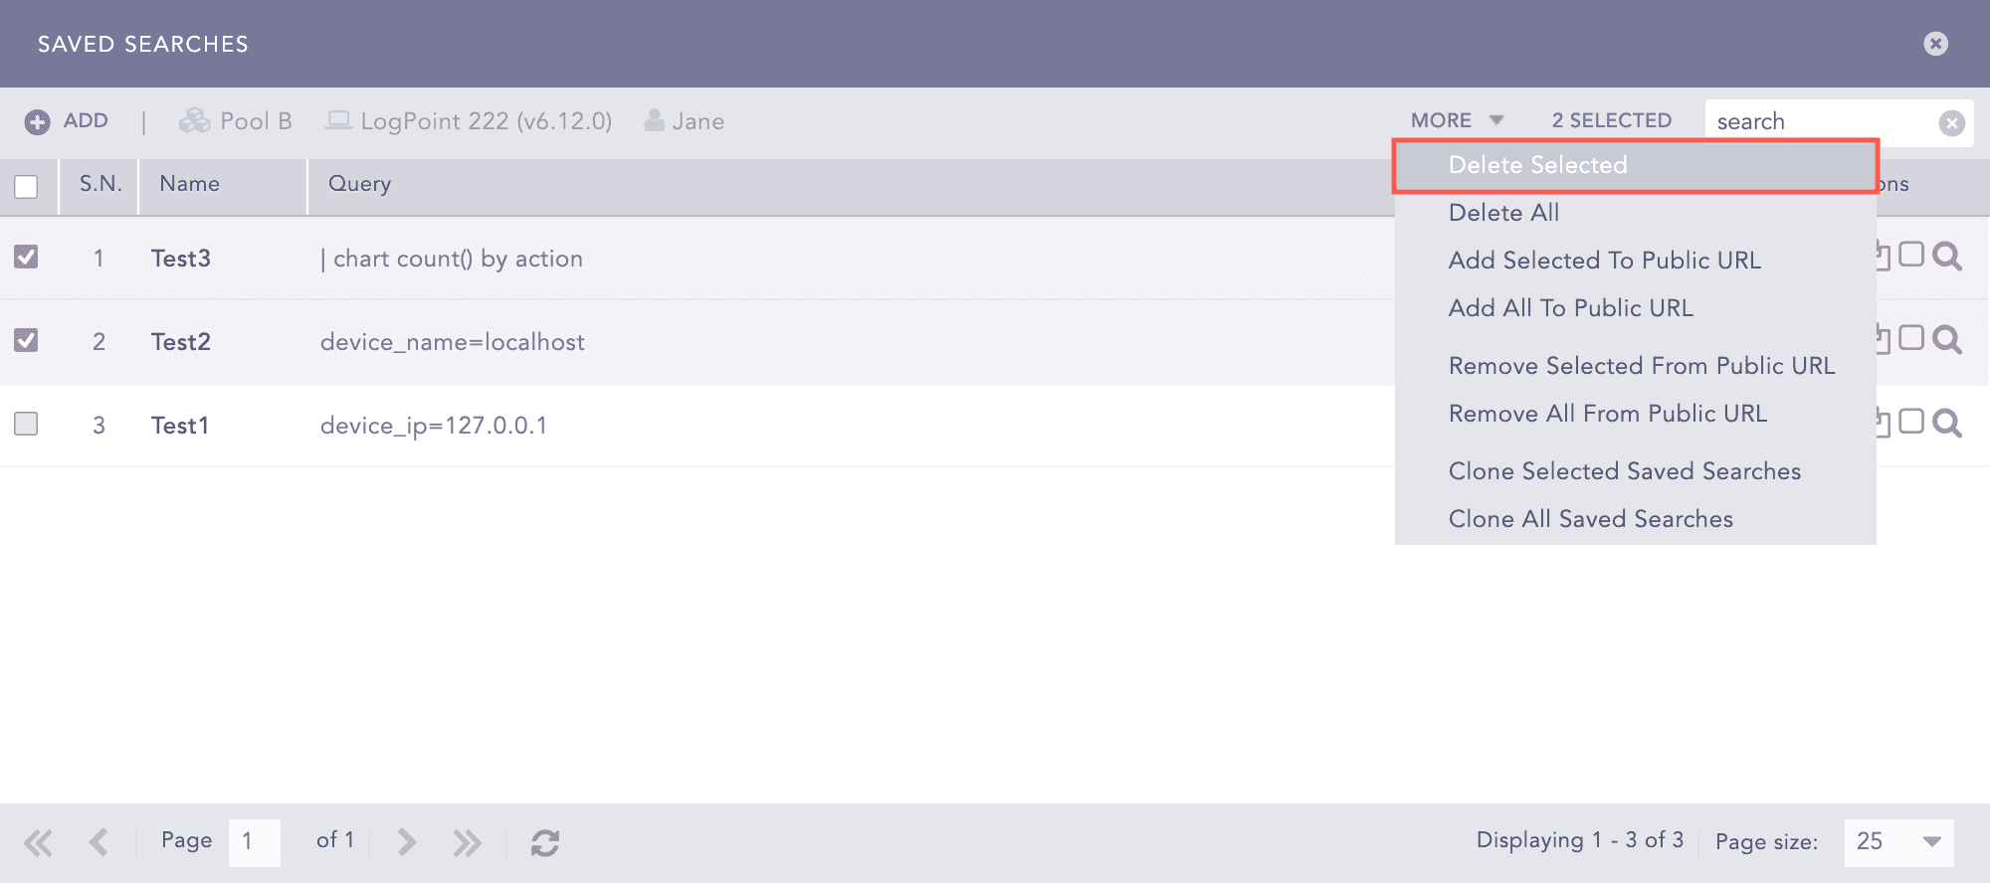Click the '| chart count() by action' query

point(452,259)
